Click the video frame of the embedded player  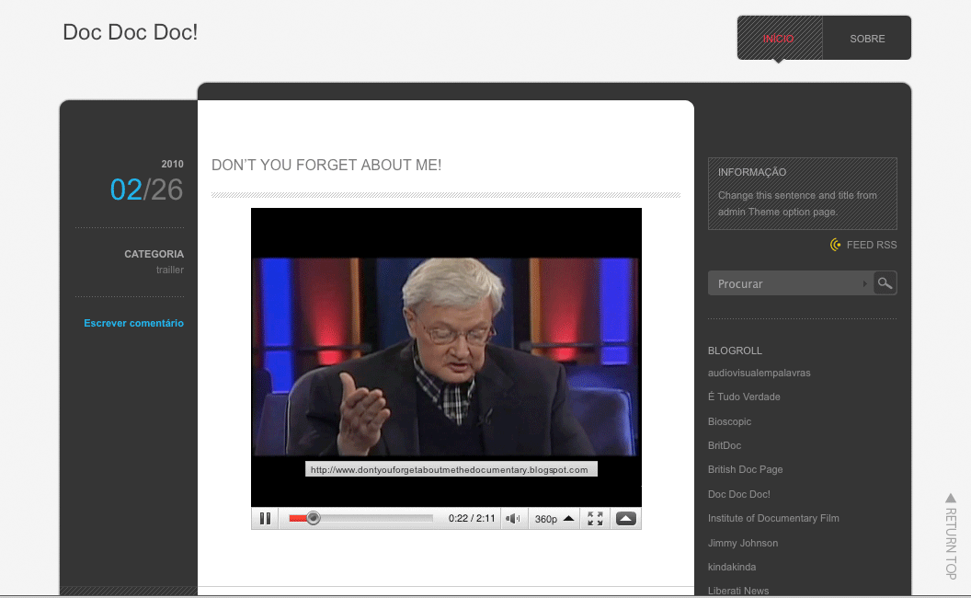pyautogui.click(x=446, y=357)
